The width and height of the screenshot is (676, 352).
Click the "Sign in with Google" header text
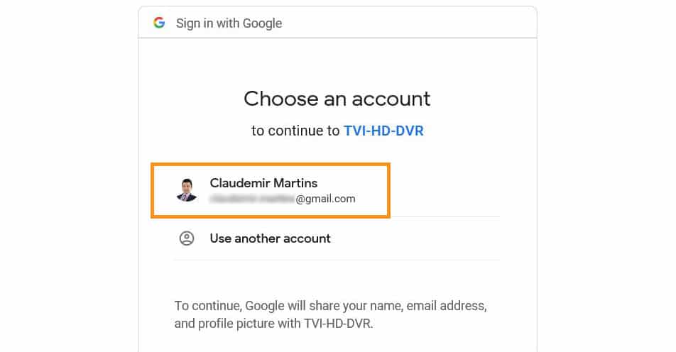coord(229,23)
